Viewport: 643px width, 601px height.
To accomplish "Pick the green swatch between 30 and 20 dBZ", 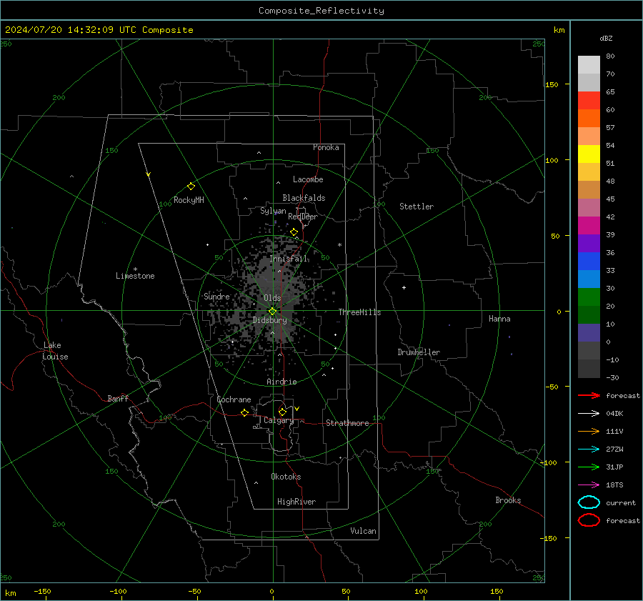I will coord(589,297).
